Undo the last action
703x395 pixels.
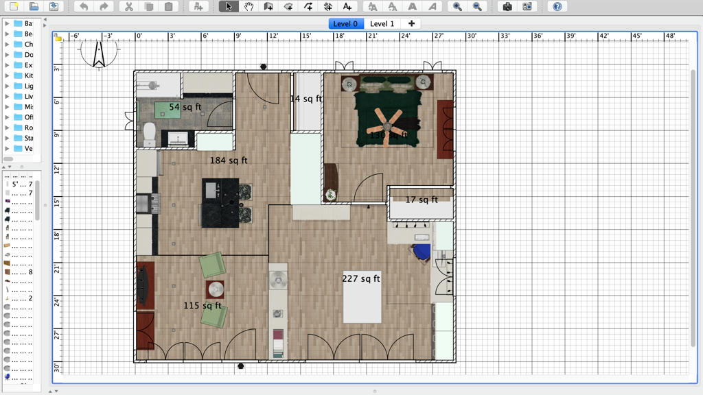click(83, 6)
